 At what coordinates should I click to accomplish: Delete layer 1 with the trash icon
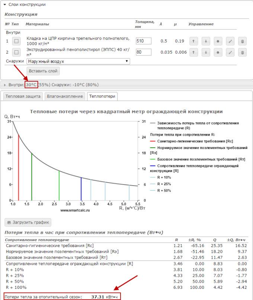(x=242, y=41)
